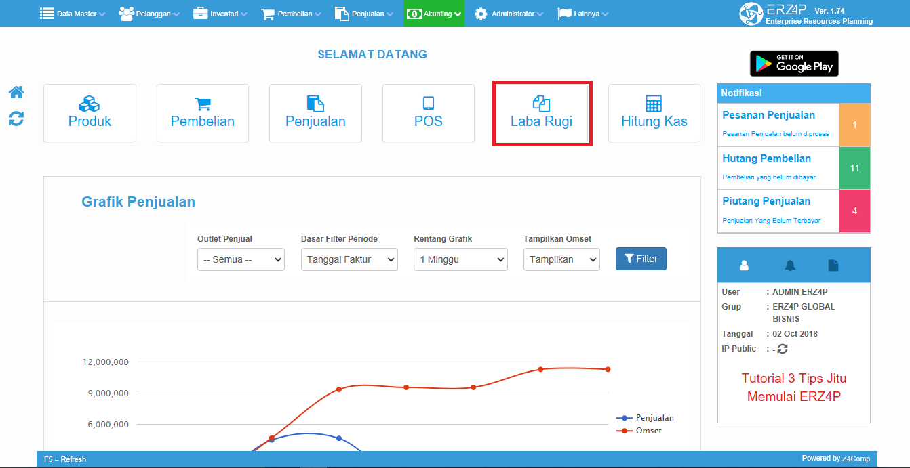Click 'Pesanan Penjualan belum diproses' description
910x468 pixels.
[776, 134]
